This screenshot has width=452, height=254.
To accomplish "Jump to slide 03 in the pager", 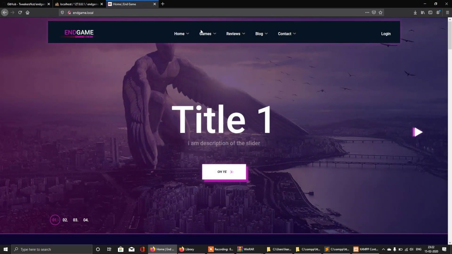I will [x=76, y=220].
